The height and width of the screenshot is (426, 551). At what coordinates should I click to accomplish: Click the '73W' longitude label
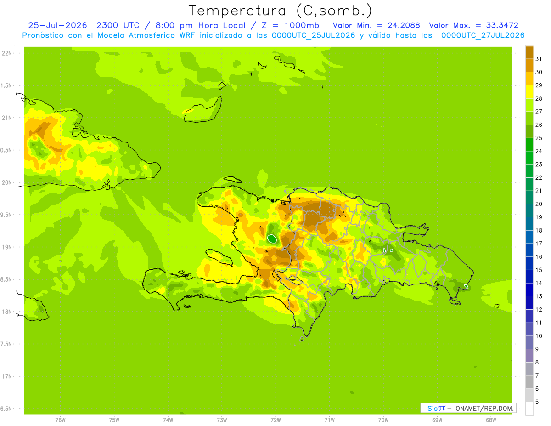point(222,420)
